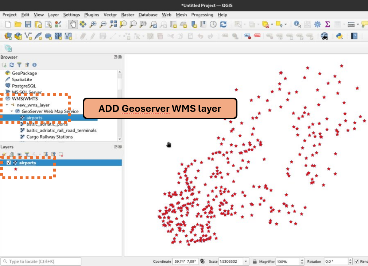
Task: Select the Pan Map hand tool
Action: point(73,24)
